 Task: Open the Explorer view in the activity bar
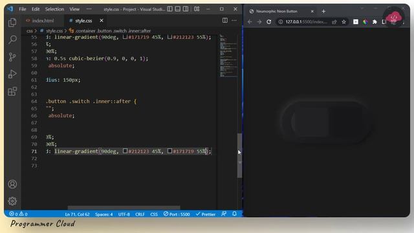click(x=12, y=23)
